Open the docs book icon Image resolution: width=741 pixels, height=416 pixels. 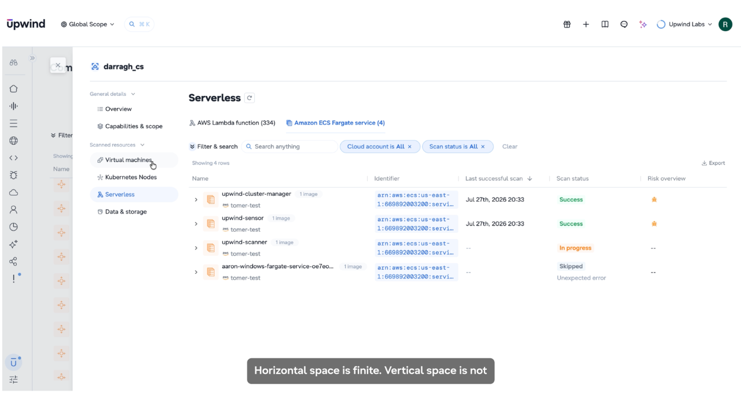(x=605, y=24)
